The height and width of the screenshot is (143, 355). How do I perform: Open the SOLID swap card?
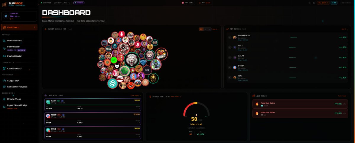click(93, 133)
